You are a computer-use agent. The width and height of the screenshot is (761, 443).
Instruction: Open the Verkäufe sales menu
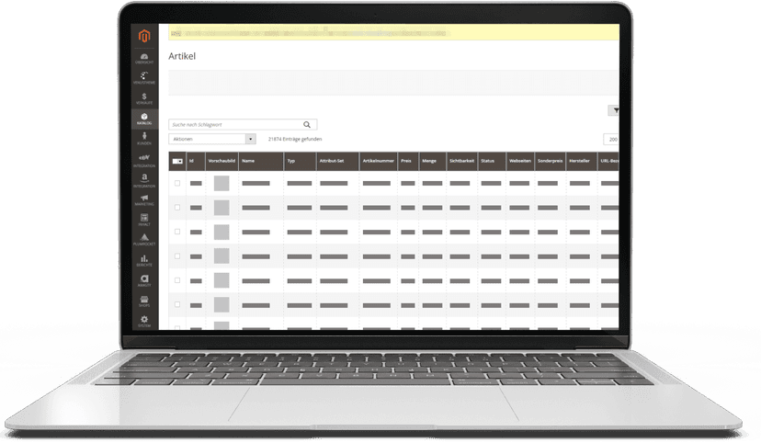(144, 98)
